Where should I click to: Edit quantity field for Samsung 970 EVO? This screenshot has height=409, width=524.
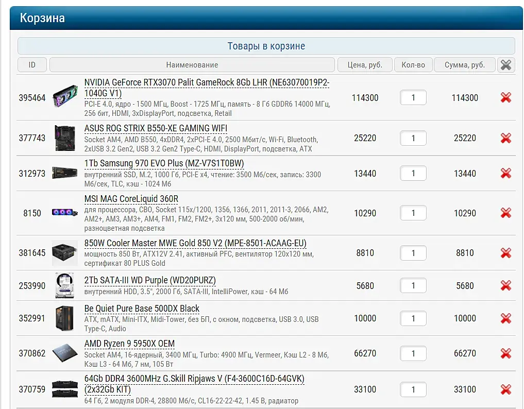[x=413, y=173]
